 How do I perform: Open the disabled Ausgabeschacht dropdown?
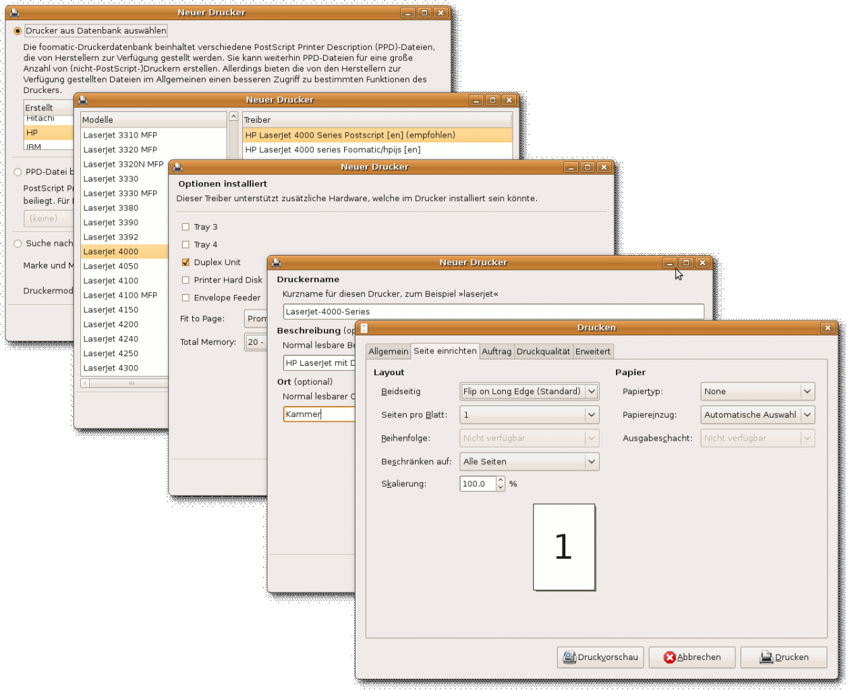pyautogui.click(x=758, y=439)
